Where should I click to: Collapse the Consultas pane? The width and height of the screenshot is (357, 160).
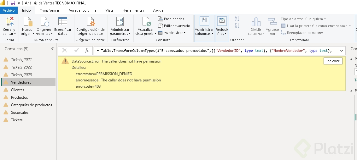pyautogui.click(x=53, y=49)
